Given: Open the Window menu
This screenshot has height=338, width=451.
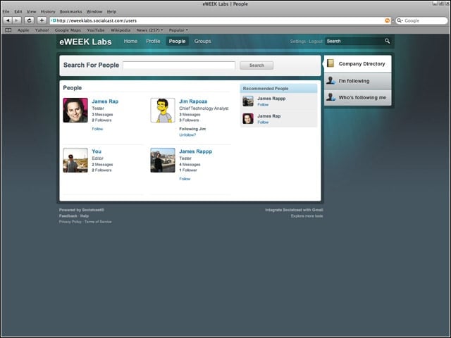Looking at the screenshot, I should click(94, 11).
